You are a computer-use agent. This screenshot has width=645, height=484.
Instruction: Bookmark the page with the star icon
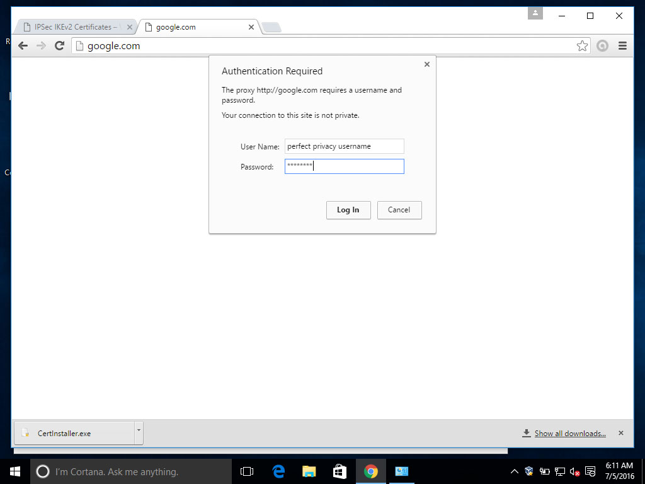coord(582,45)
